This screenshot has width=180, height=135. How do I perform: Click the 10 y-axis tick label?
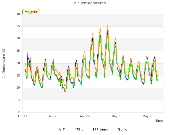point(18,88)
